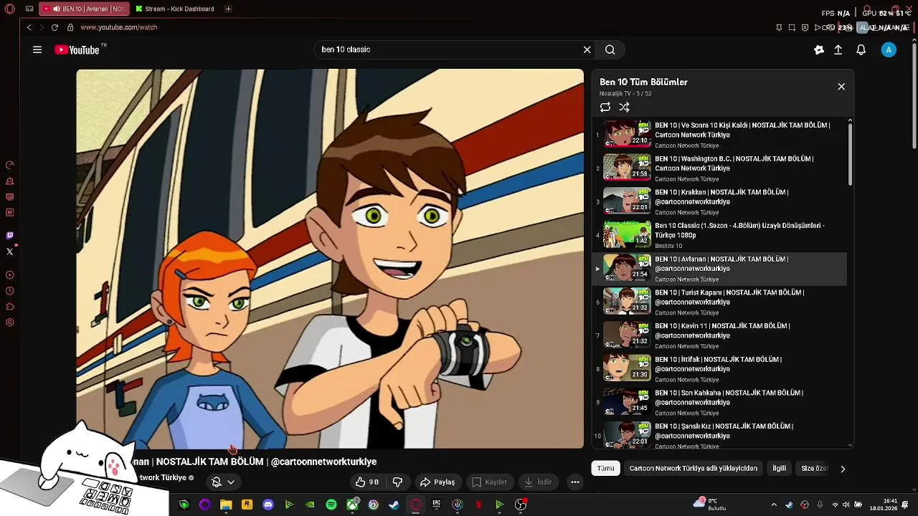This screenshot has width=918, height=516.
Task: Open Steam from the taskbar
Action: pos(394,505)
